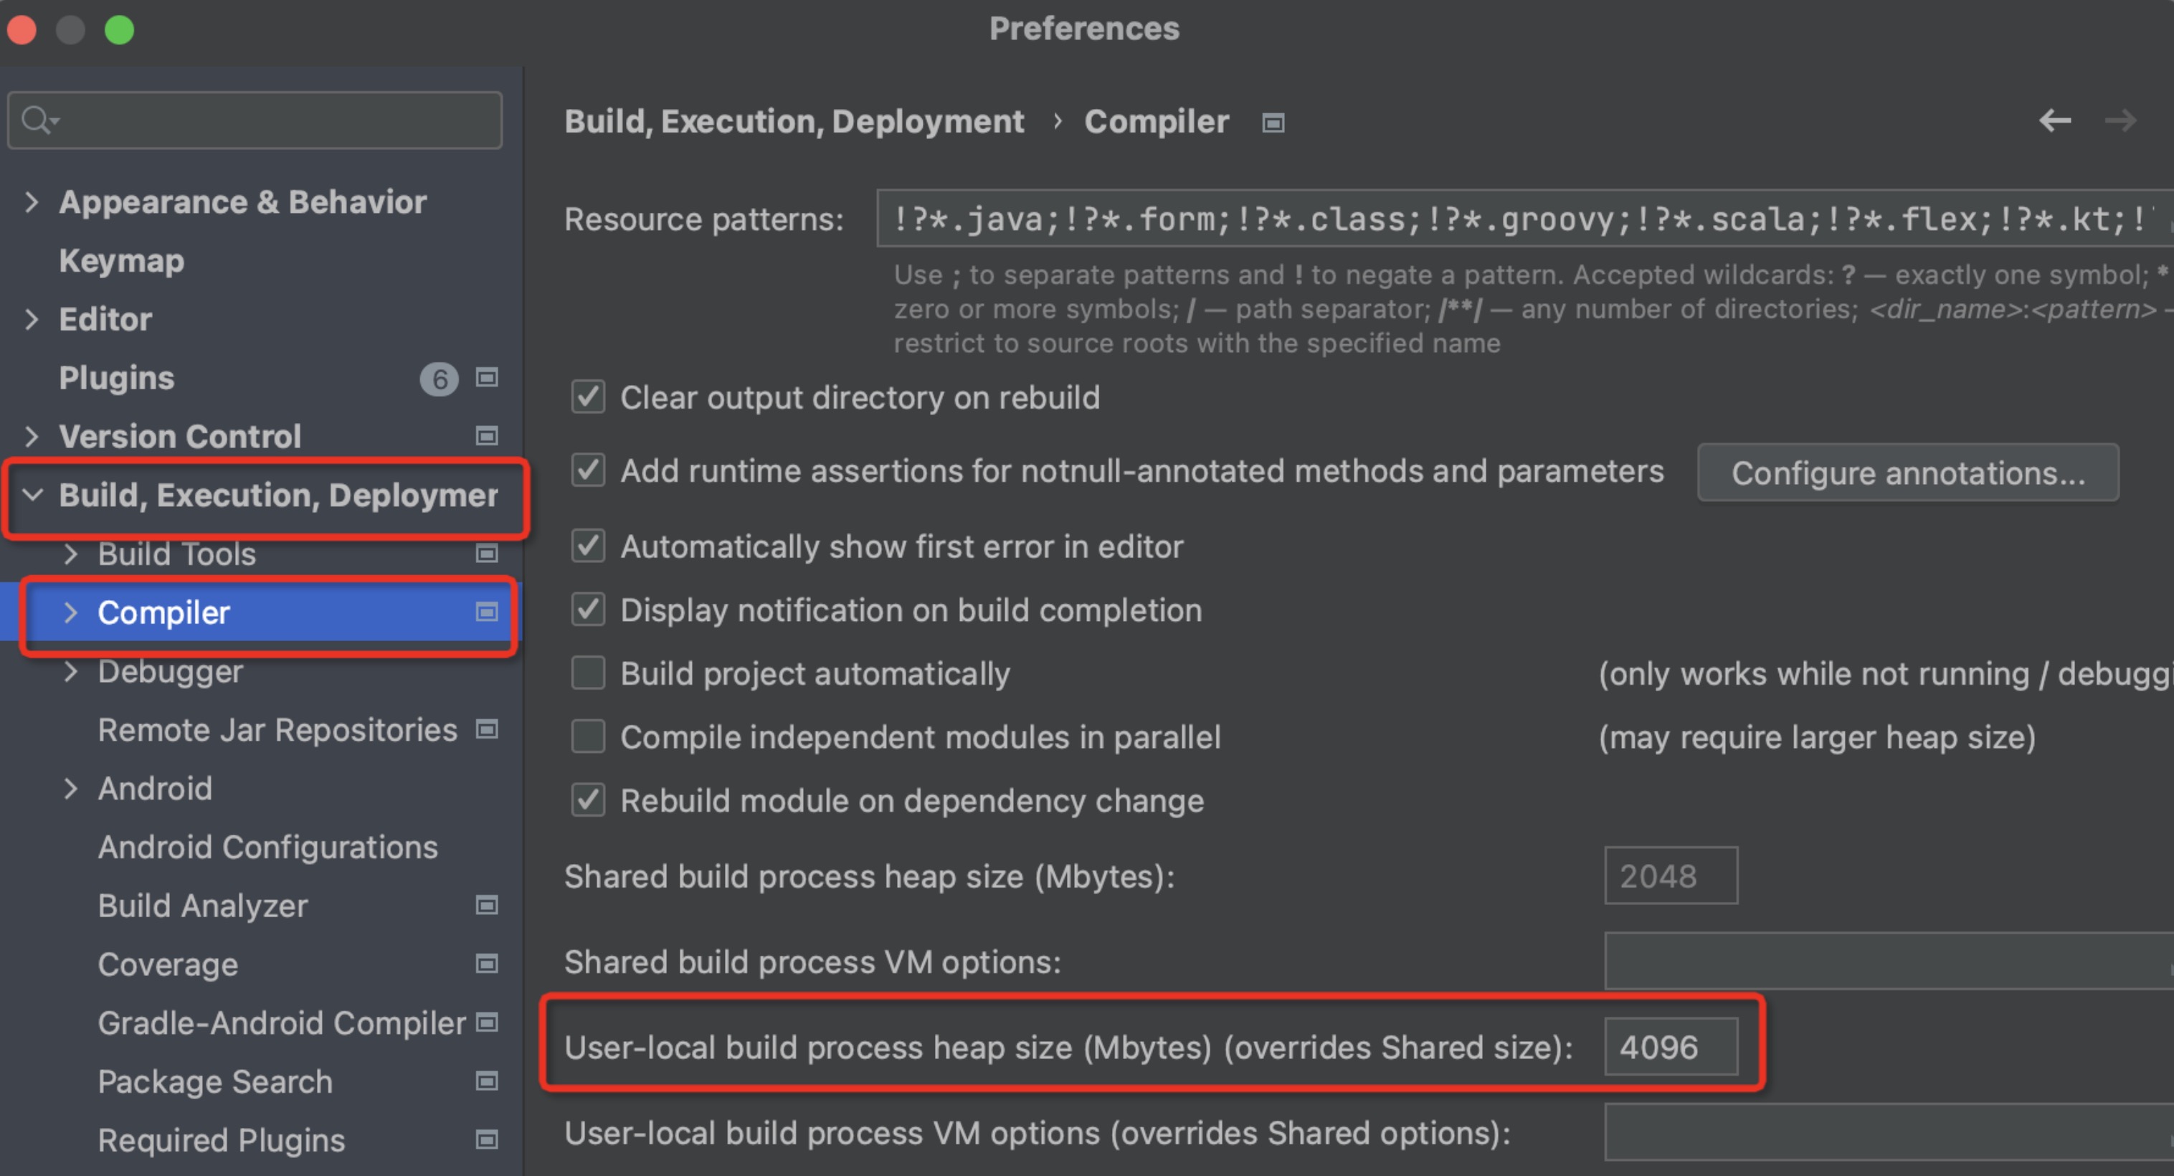Click project-level icon beside Build Analyzer
This screenshot has width=2174, height=1176.
(486, 905)
